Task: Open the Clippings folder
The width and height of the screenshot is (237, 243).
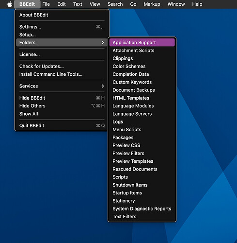Action: pos(142,58)
